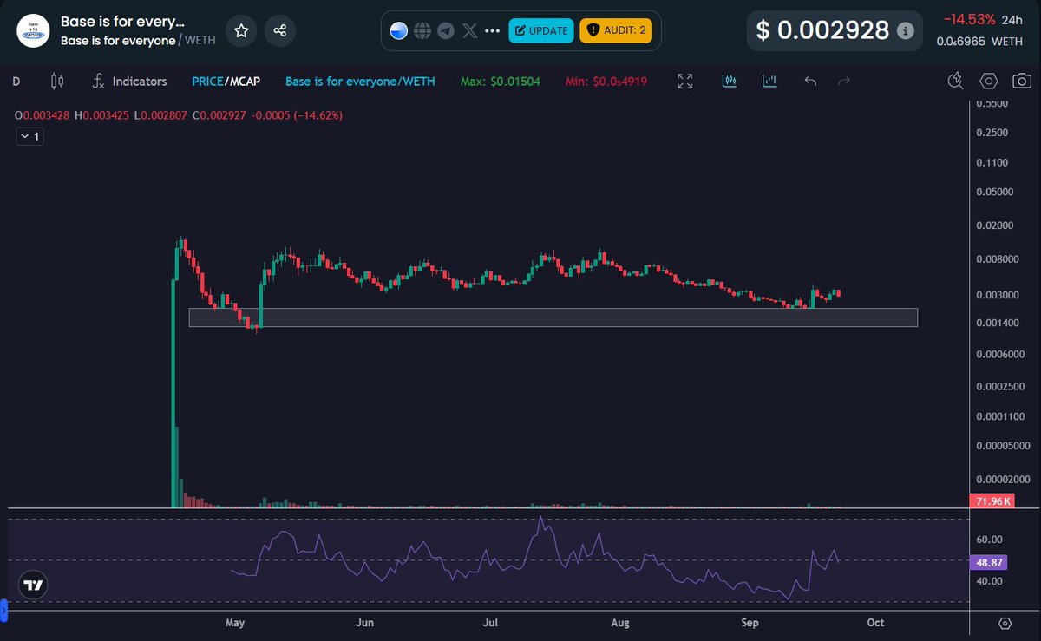Expand the '...' more links menu
Image resolution: width=1041 pixels, height=641 pixels.
click(492, 29)
